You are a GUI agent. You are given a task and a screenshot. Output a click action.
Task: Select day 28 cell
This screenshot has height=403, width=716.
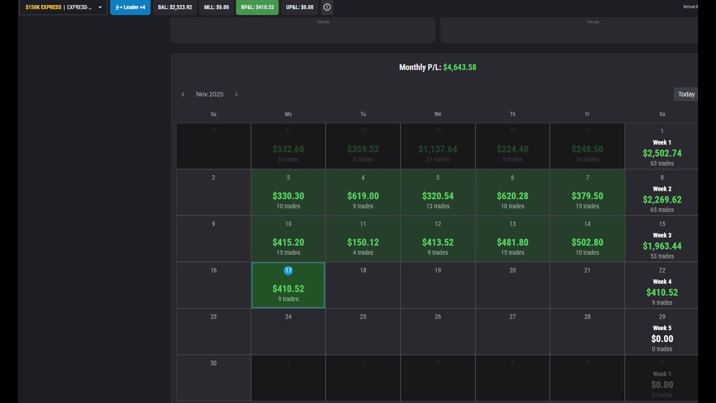tap(587, 332)
